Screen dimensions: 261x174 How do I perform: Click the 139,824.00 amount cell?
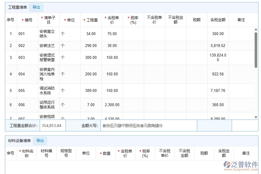218,57
